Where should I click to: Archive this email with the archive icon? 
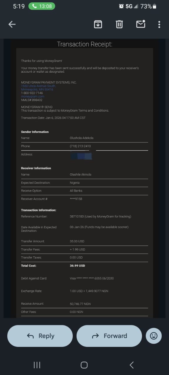coord(98,24)
